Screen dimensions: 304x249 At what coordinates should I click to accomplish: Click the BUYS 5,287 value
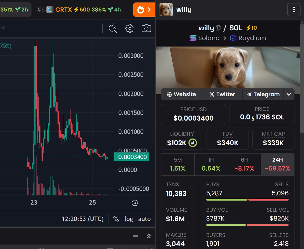(x=214, y=193)
